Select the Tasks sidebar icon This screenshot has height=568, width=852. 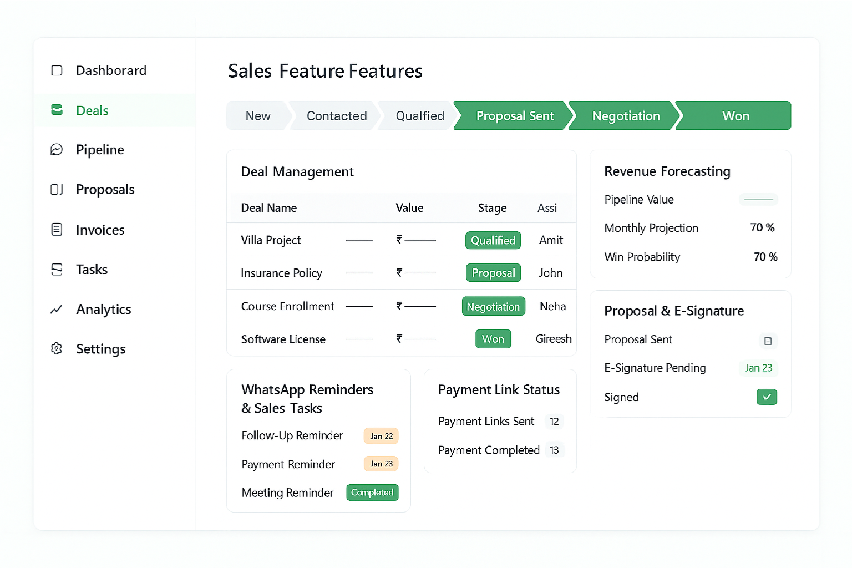coord(56,269)
